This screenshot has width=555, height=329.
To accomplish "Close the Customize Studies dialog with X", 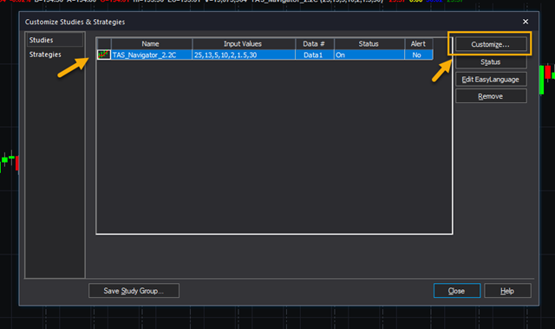I will click(526, 22).
